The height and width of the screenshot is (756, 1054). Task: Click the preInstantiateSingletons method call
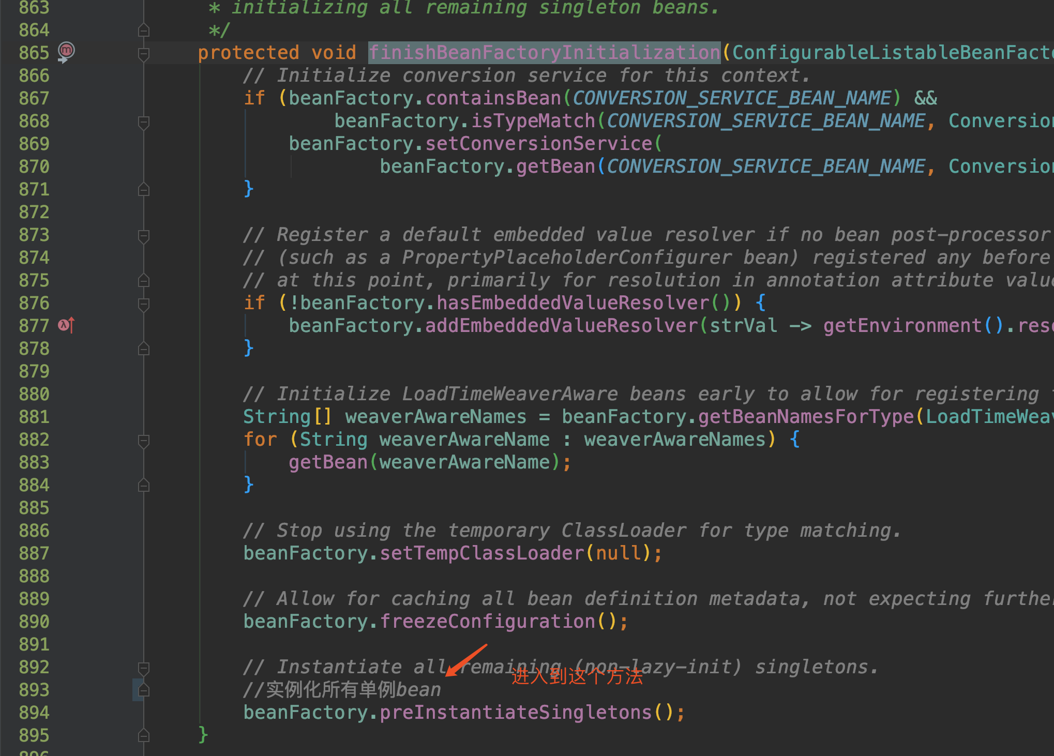tap(515, 713)
